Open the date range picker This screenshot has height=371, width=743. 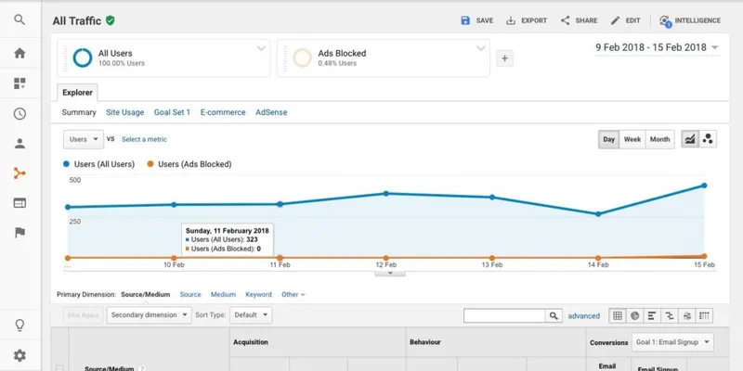coord(657,48)
